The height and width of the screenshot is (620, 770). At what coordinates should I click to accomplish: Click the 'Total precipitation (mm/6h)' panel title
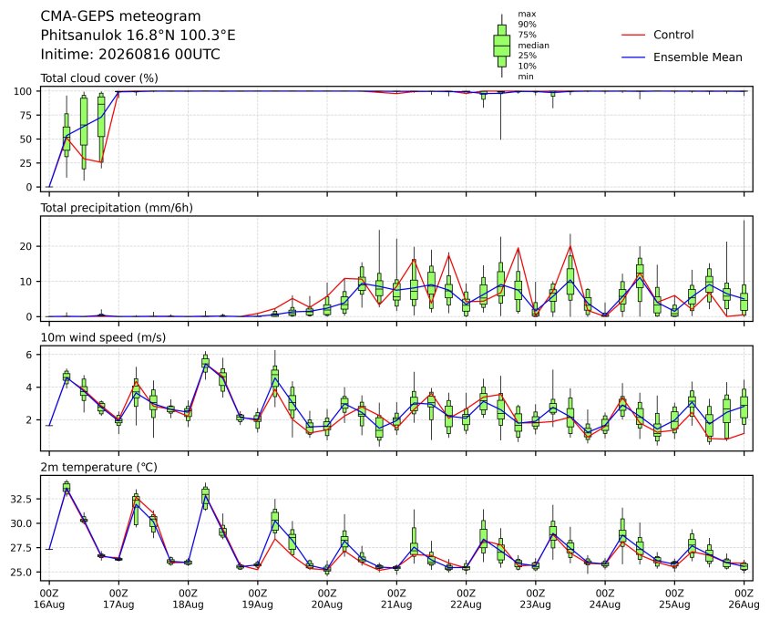click(x=117, y=208)
